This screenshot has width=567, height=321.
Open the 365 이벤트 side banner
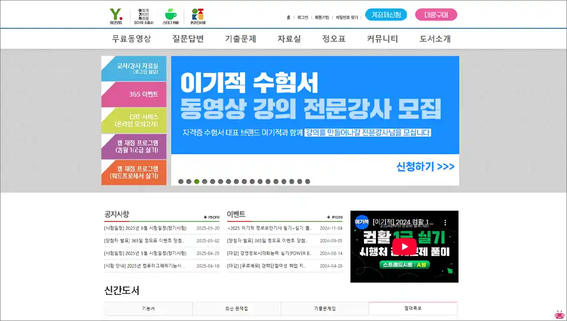coord(134,94)
